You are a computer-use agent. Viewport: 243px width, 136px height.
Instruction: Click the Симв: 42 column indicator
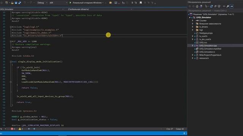click(x=180, y=129)
